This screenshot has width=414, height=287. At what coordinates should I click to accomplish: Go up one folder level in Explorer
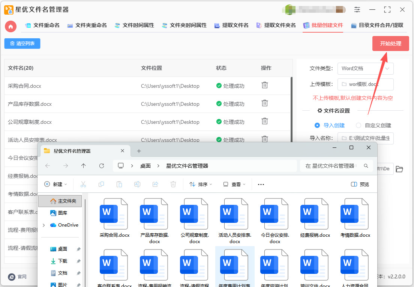tap(83, 166)
